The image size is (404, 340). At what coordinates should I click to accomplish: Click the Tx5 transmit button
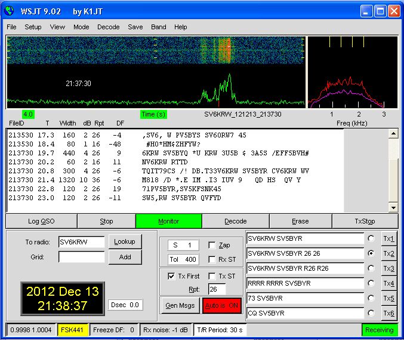pyautogui.click(x=389, y=298)
